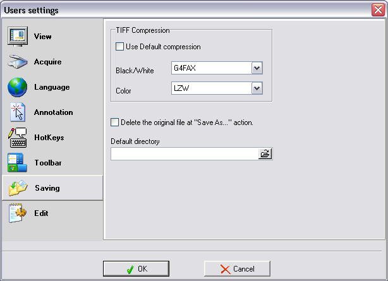Browse for default directory folder icon
Image resolution: width=388 pixels, height=281 pixels.
(x=265, y=154)
